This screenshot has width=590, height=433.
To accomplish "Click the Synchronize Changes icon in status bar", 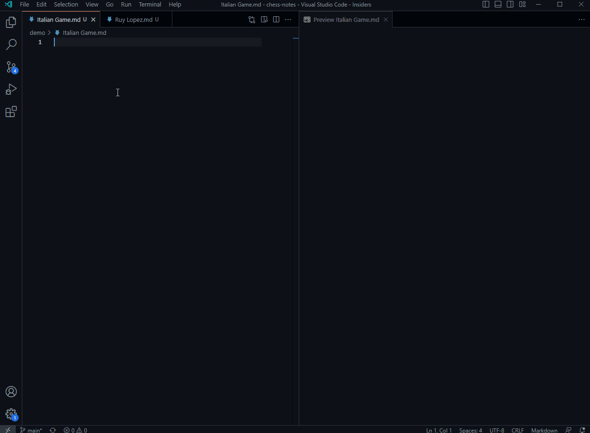I will [x=53, y=430].
